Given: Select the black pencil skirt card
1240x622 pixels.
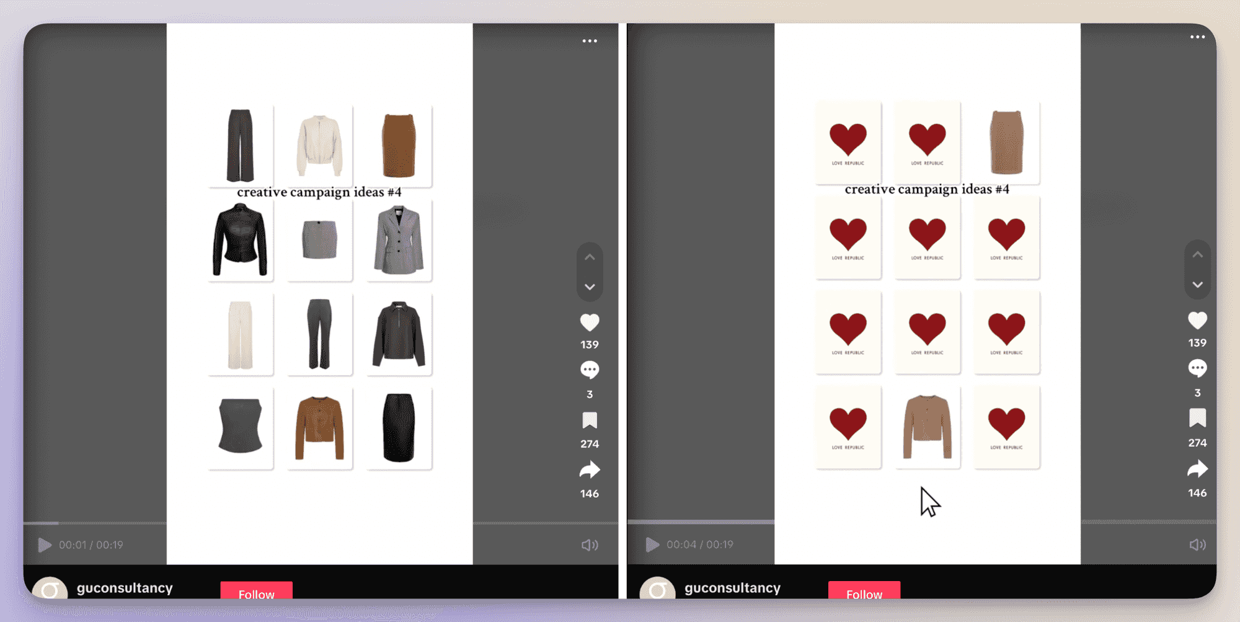Looking at the screenshot, I should click(x=399, y=429).
